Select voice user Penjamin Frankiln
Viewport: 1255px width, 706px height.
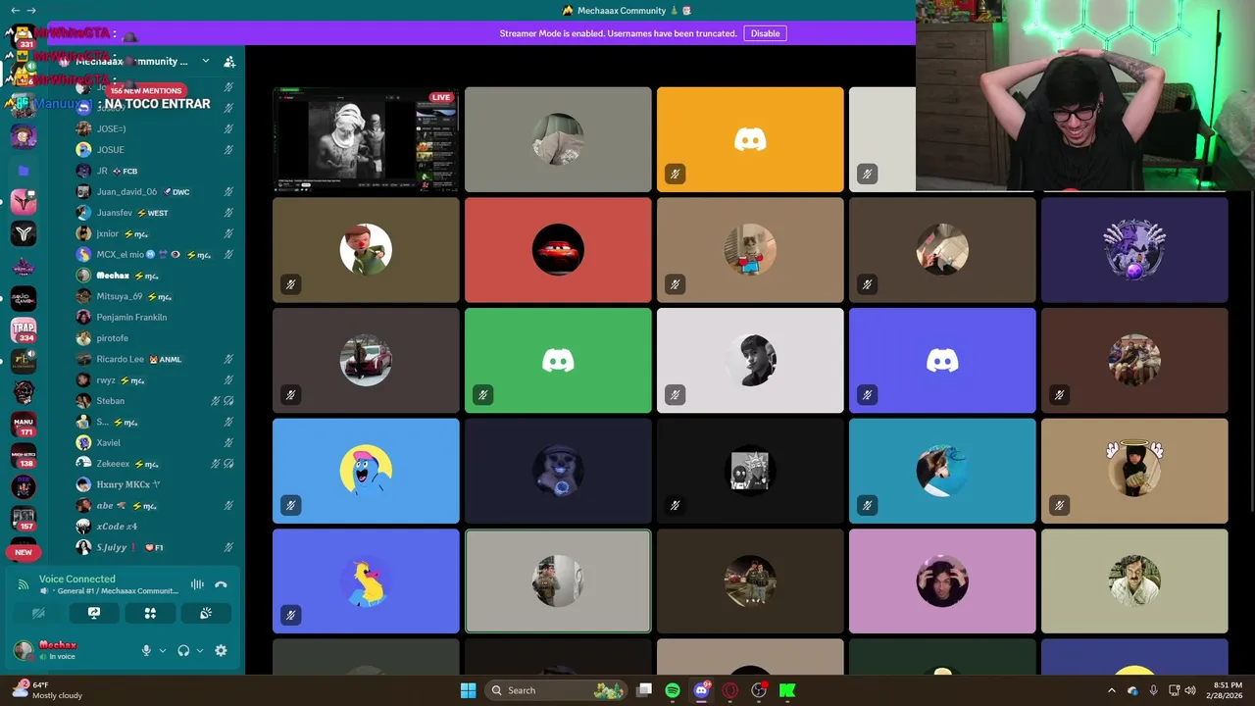click(157, 318)
